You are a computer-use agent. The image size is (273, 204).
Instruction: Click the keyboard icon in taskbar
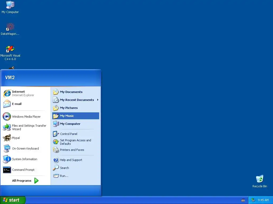pyautogui.click(x=243, y=200)
